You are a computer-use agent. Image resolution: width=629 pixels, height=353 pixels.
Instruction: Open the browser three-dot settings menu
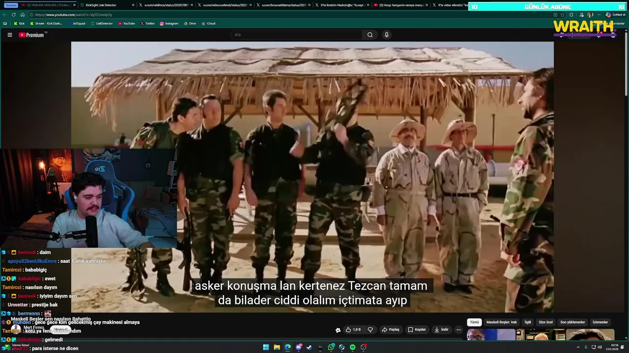pos(599,15)
